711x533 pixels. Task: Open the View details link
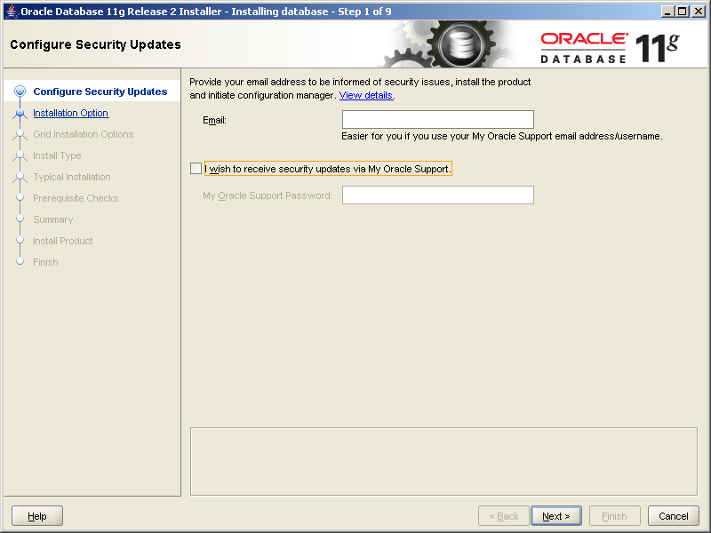pos(365,95)
